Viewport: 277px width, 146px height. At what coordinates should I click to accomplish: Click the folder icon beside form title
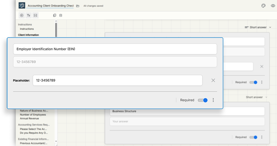tap(78, 6)
